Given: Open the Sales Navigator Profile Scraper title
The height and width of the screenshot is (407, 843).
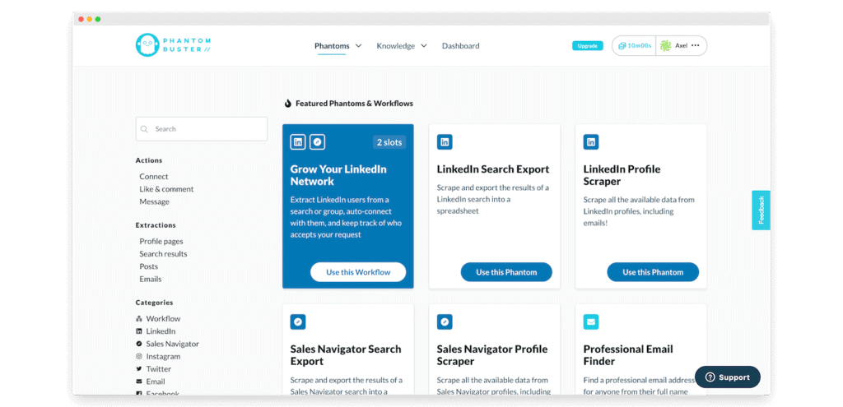Looking at the screenshot, I should [492, 355].
